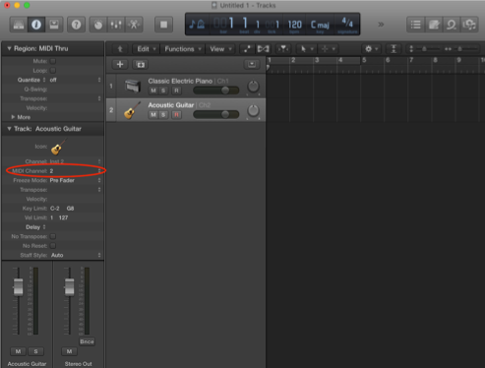The image size is (485, 368).
Task: Open the List Editors button
Action: [x=415, y=25]
